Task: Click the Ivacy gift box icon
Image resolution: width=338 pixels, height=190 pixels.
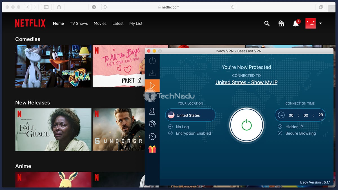Action: tap(152, 149)
